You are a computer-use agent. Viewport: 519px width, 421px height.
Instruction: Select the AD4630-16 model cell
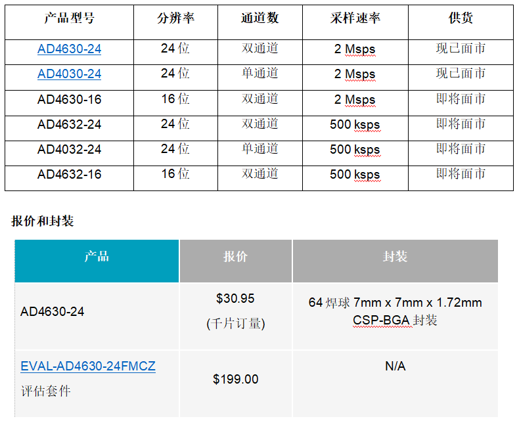(69, 100)
